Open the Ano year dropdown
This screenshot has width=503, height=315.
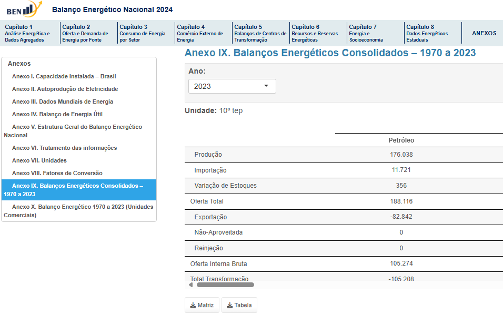(232, 86)
